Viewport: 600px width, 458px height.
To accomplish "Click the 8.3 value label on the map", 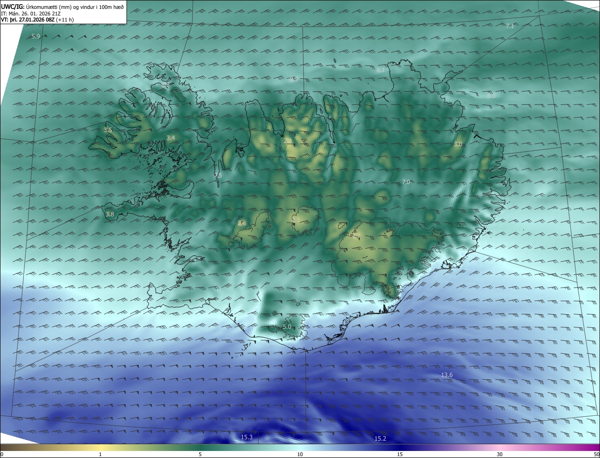I will coord(491,96).
